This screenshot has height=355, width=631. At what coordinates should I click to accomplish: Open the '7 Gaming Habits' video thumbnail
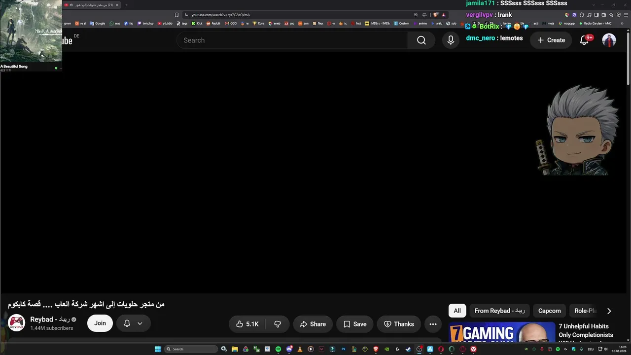point(502,333)
